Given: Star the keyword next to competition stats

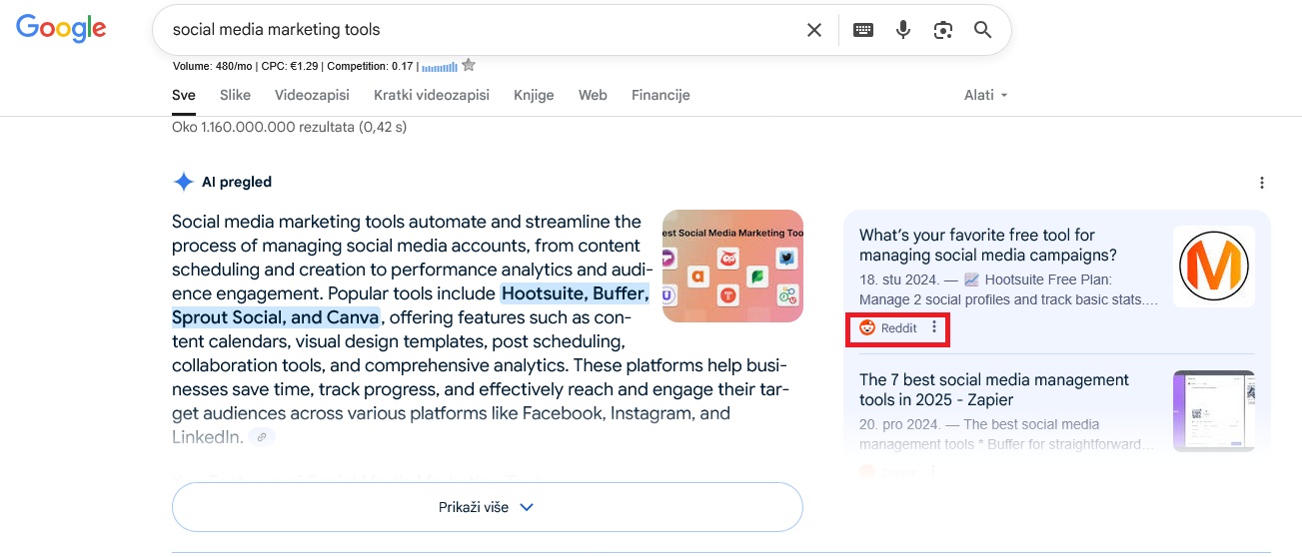Looking at the screenshot, I should (469, 66).
